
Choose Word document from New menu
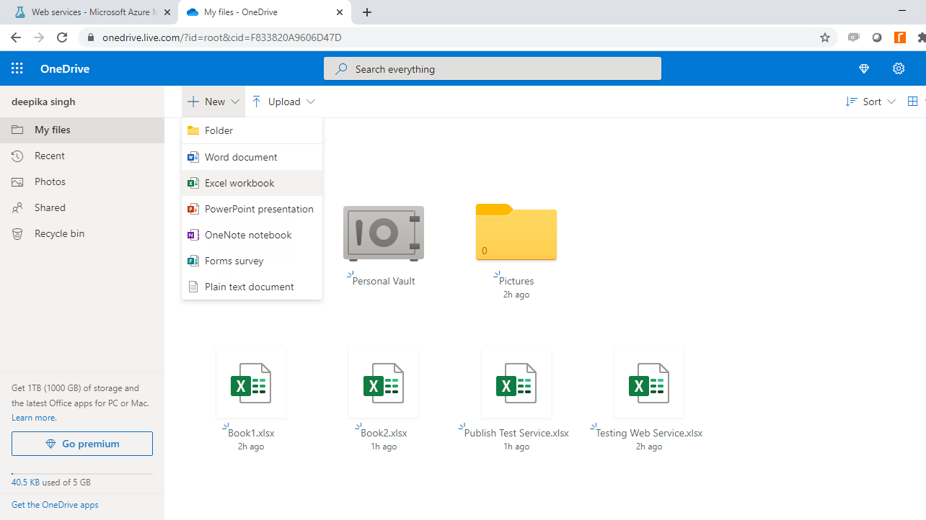click(252, 157)
